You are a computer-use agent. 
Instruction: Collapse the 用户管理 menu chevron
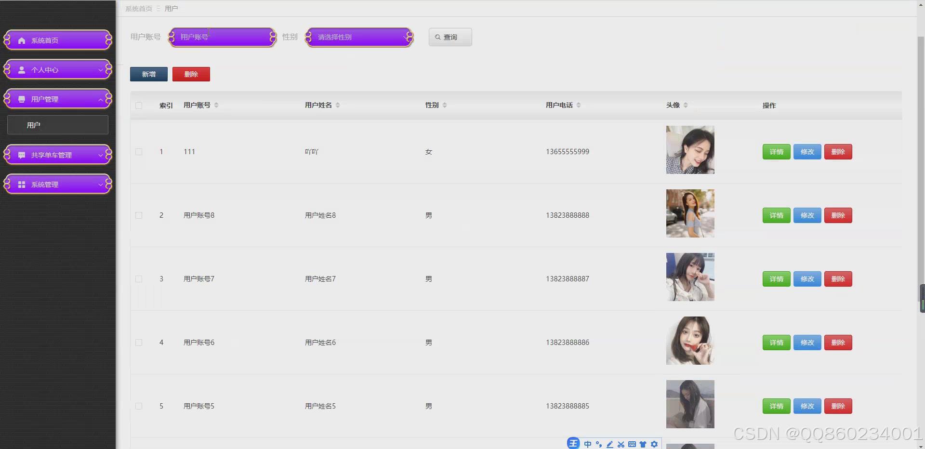tap(100, 99)
